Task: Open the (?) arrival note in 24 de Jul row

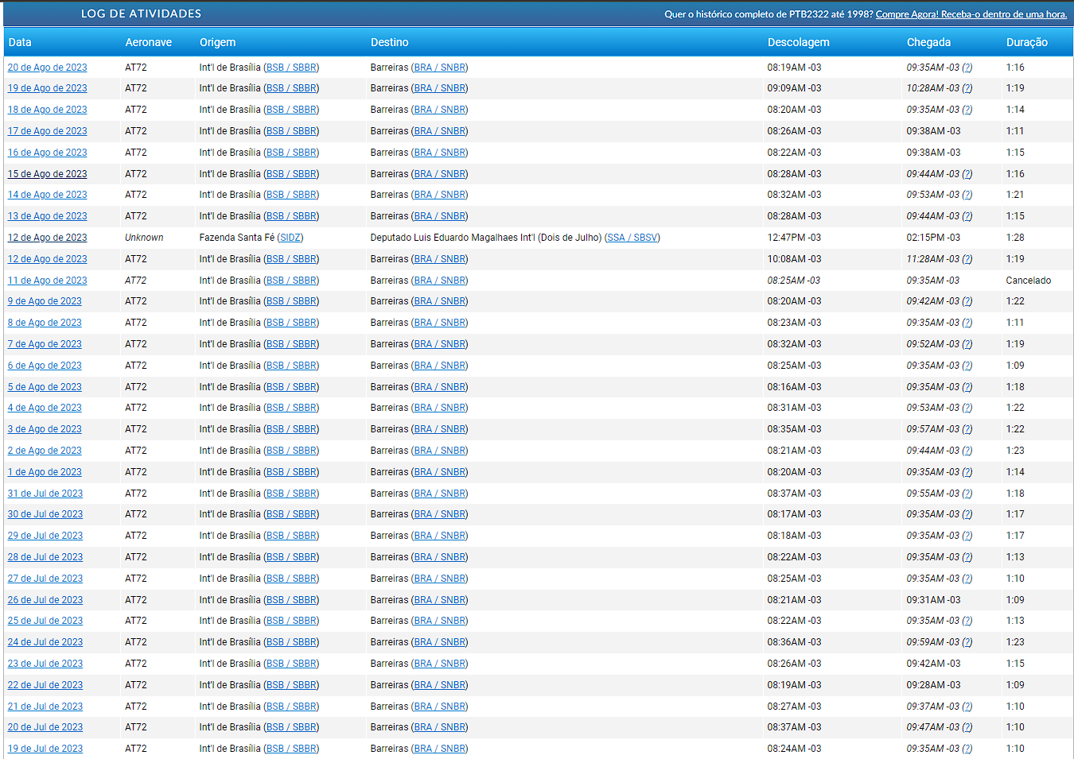Action: pyautogui.click(x=967, y=642)
